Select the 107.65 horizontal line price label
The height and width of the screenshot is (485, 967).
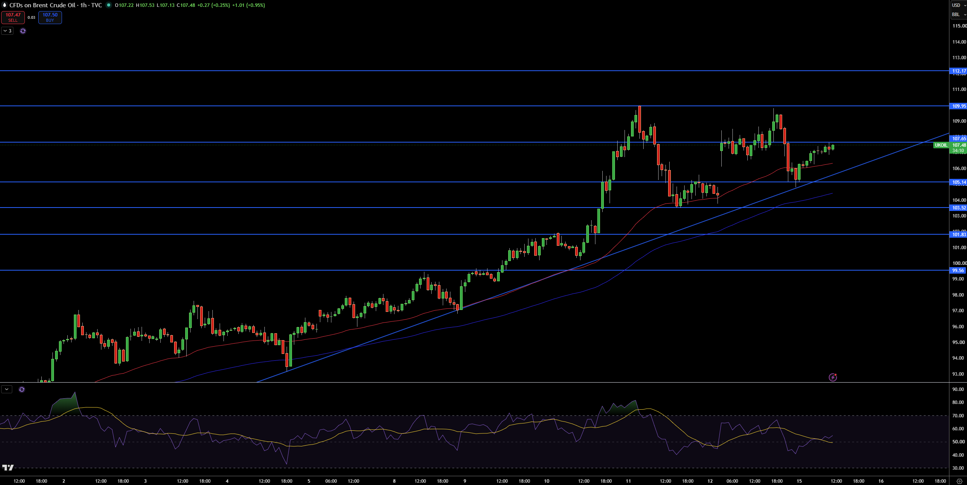tap(958, 138)
